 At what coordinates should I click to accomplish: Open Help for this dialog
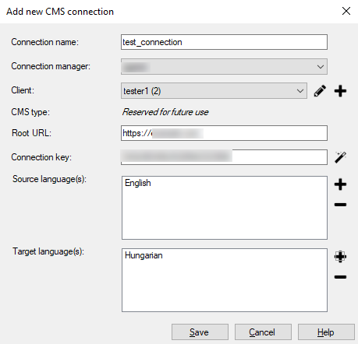click(326, 332)
